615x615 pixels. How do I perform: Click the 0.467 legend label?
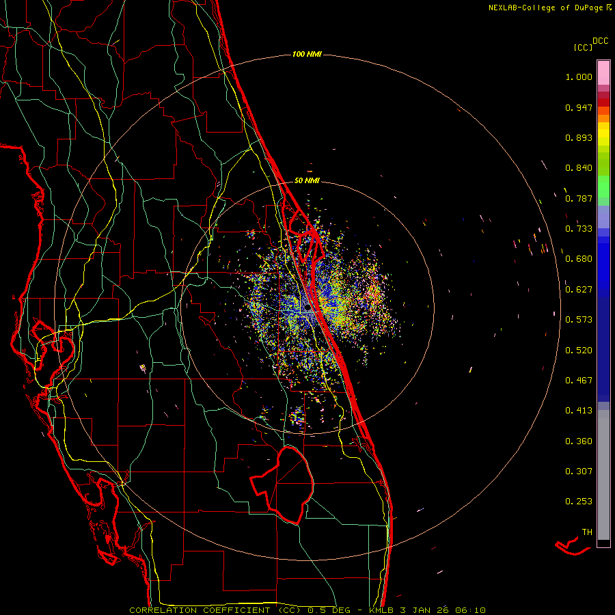click(579, 381)
